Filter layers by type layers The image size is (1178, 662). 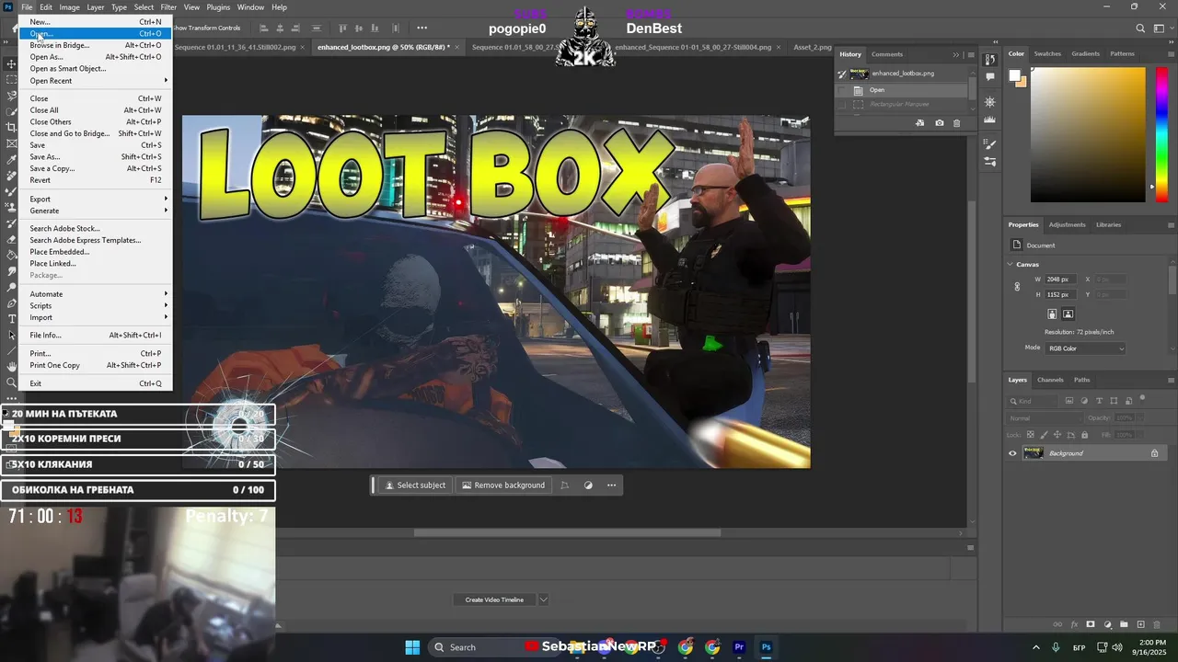[1099, 401]
